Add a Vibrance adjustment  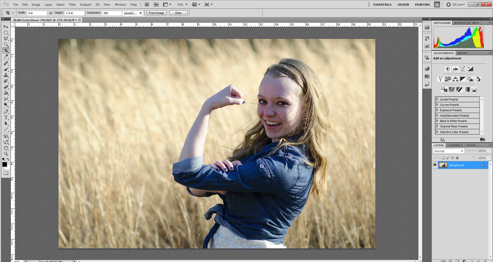pos(441,79)
